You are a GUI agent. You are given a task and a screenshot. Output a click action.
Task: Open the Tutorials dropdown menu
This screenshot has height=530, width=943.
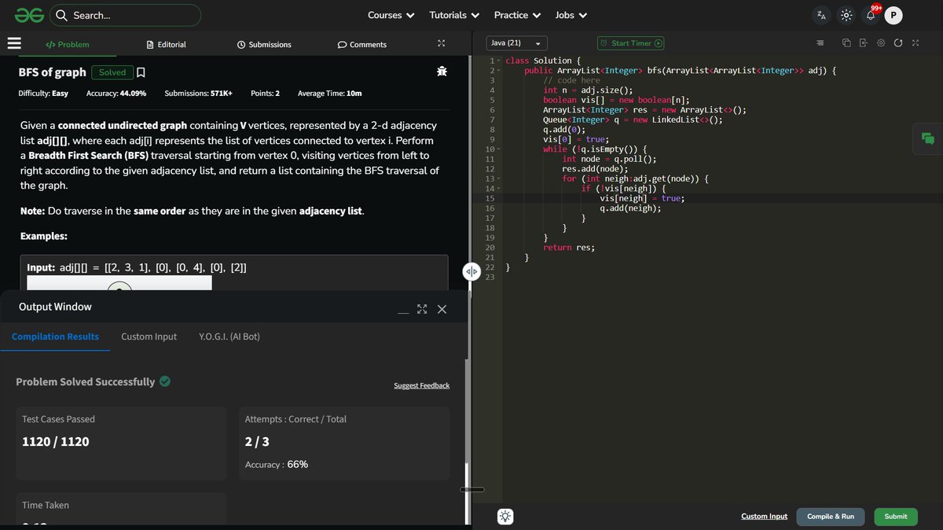pos(454,15)
